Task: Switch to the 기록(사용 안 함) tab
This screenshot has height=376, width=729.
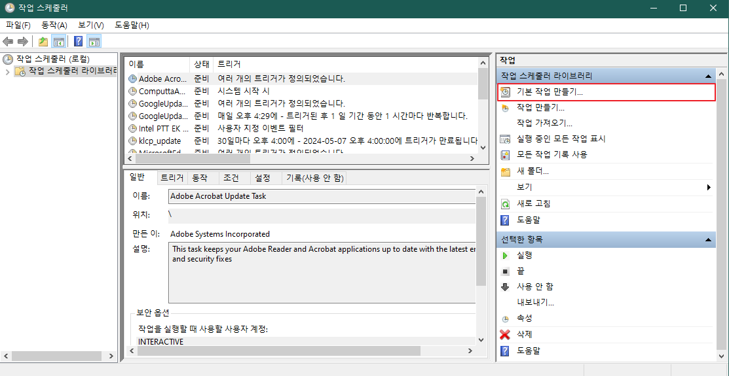Action: coord(315,178)
